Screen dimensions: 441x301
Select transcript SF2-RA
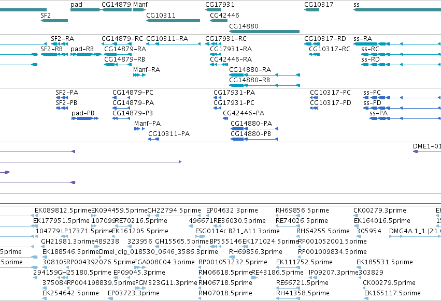[60, 44]
